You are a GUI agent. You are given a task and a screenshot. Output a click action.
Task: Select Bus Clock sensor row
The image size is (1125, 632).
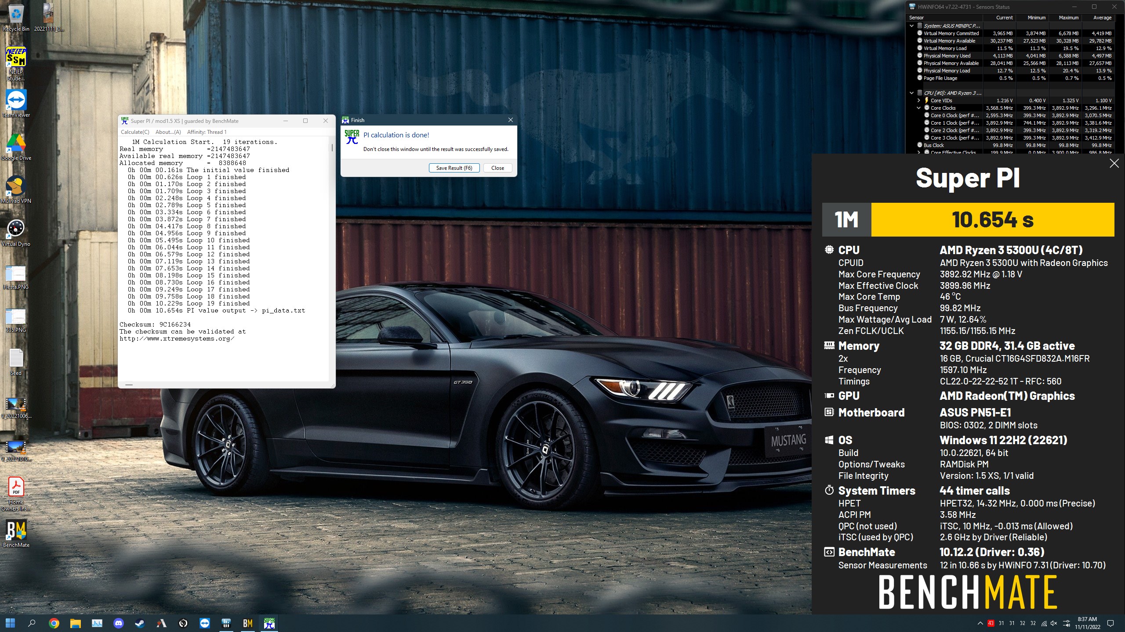pyautogui.click(x=1010, y=145)
